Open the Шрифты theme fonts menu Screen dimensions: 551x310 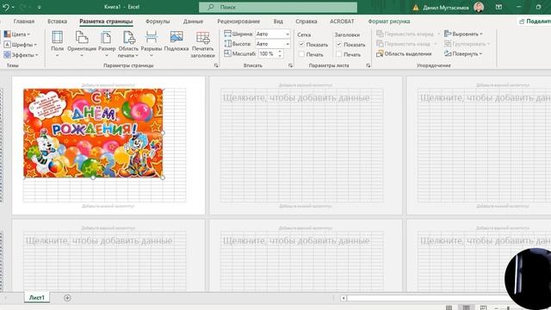(x=20, y=45)
